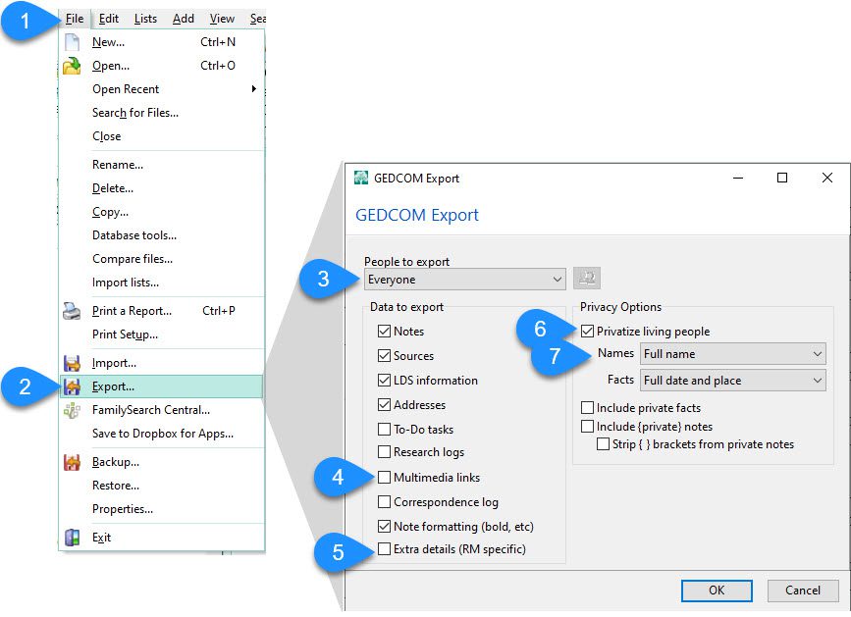
Task: Click the person select icon beside Everyone dropdown
Action: click(586, 278)
